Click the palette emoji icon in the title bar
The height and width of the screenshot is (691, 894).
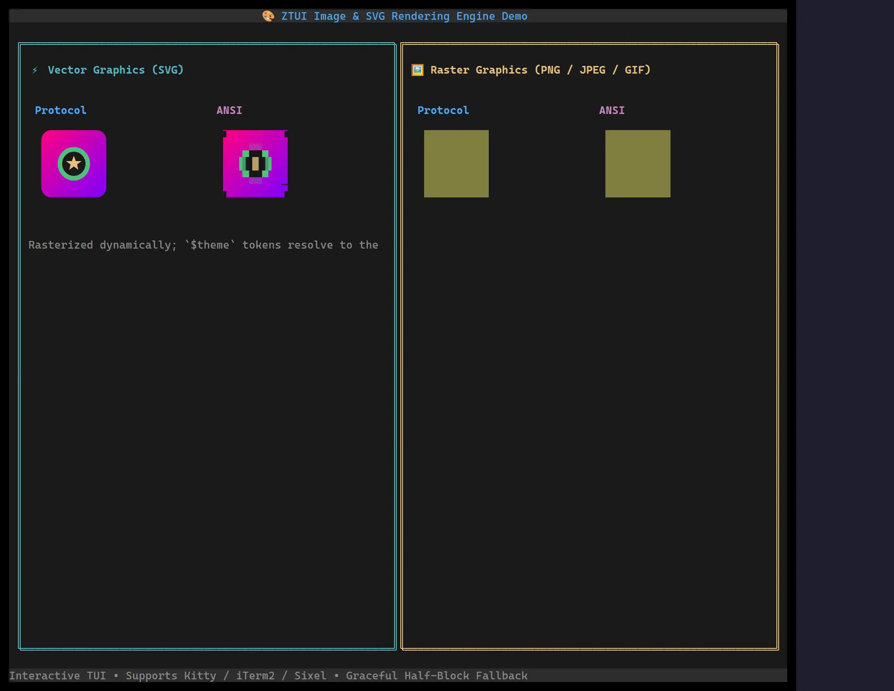tap(268, 16)
